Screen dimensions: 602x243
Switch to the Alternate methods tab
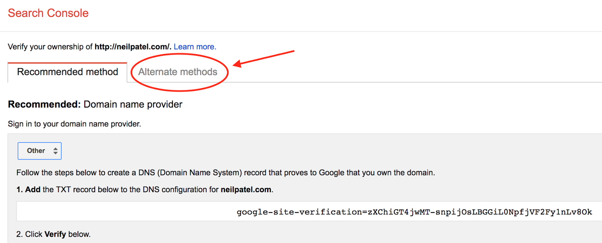pos(178,72)
